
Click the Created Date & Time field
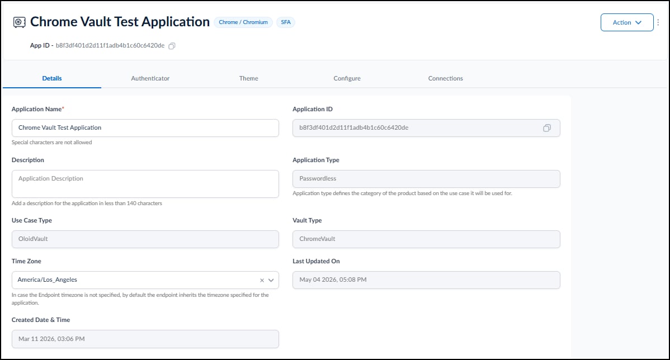(145, 339)
